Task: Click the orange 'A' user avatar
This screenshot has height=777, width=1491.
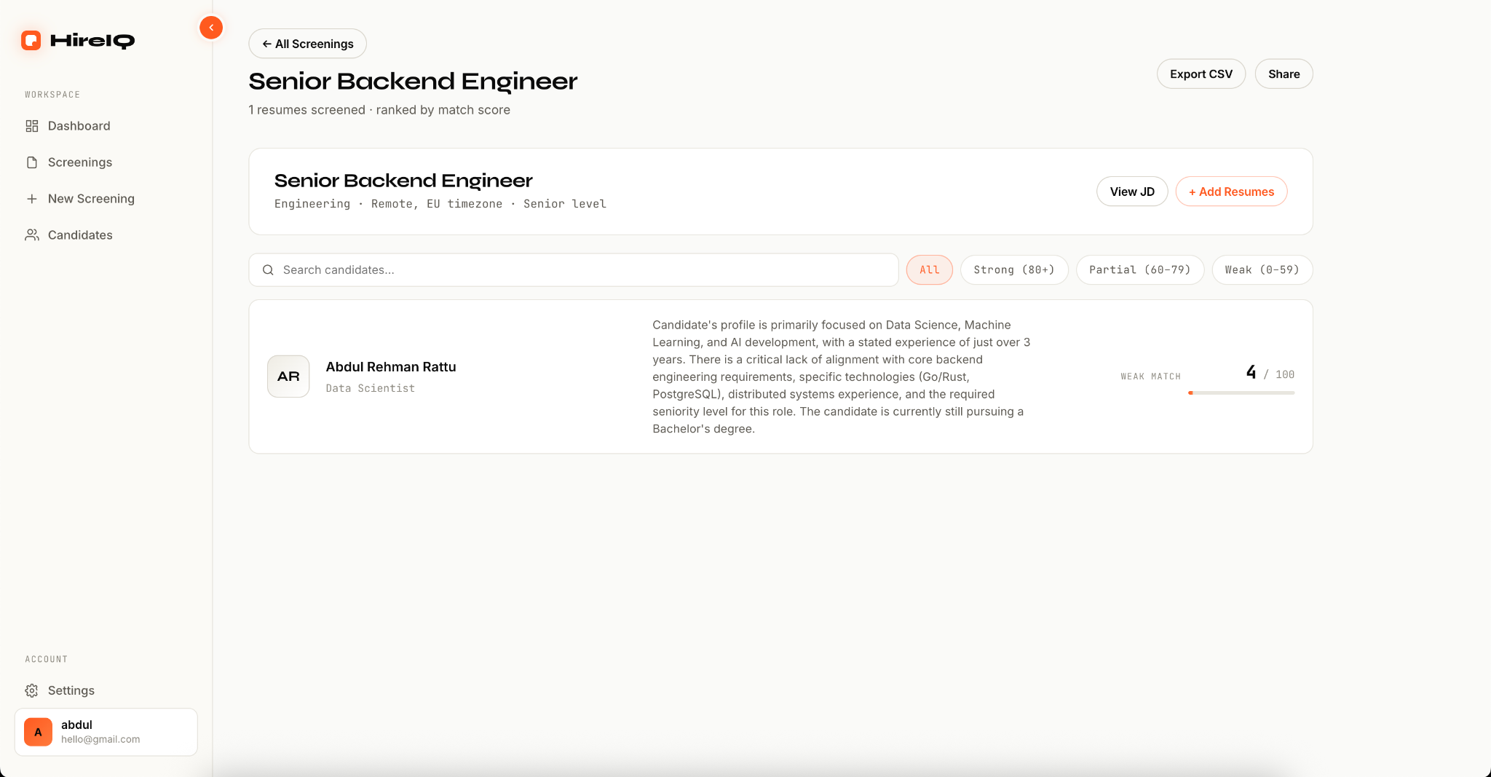Action: click(x=38, y=732)
